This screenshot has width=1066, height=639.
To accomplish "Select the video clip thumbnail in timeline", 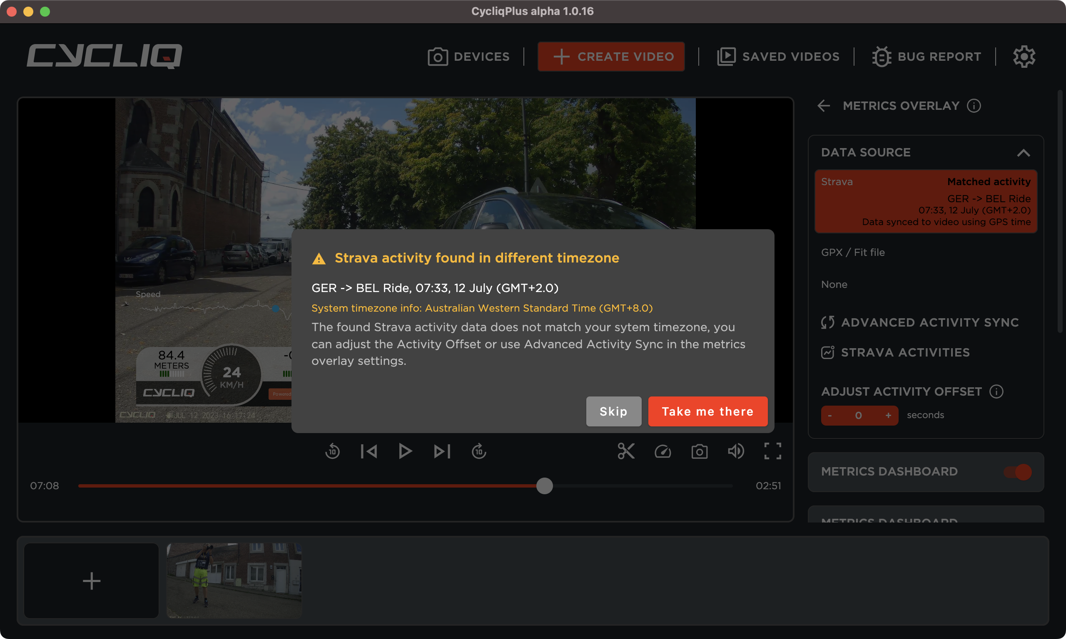I will (x=234, y=580).
